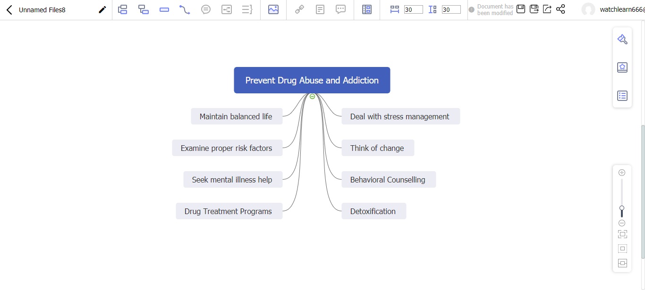Screen dimensions: 645x290
Task: Click the horizontal spacing input field
Action: pyautogui.click(x=413, y=10)
